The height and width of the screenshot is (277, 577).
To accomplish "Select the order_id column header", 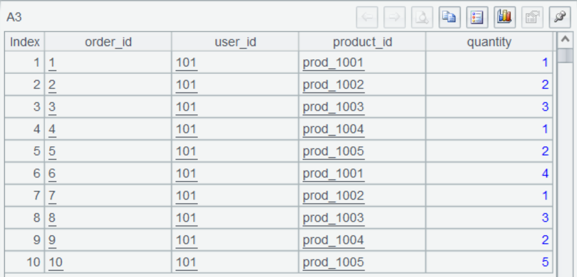I will [108, 42].
